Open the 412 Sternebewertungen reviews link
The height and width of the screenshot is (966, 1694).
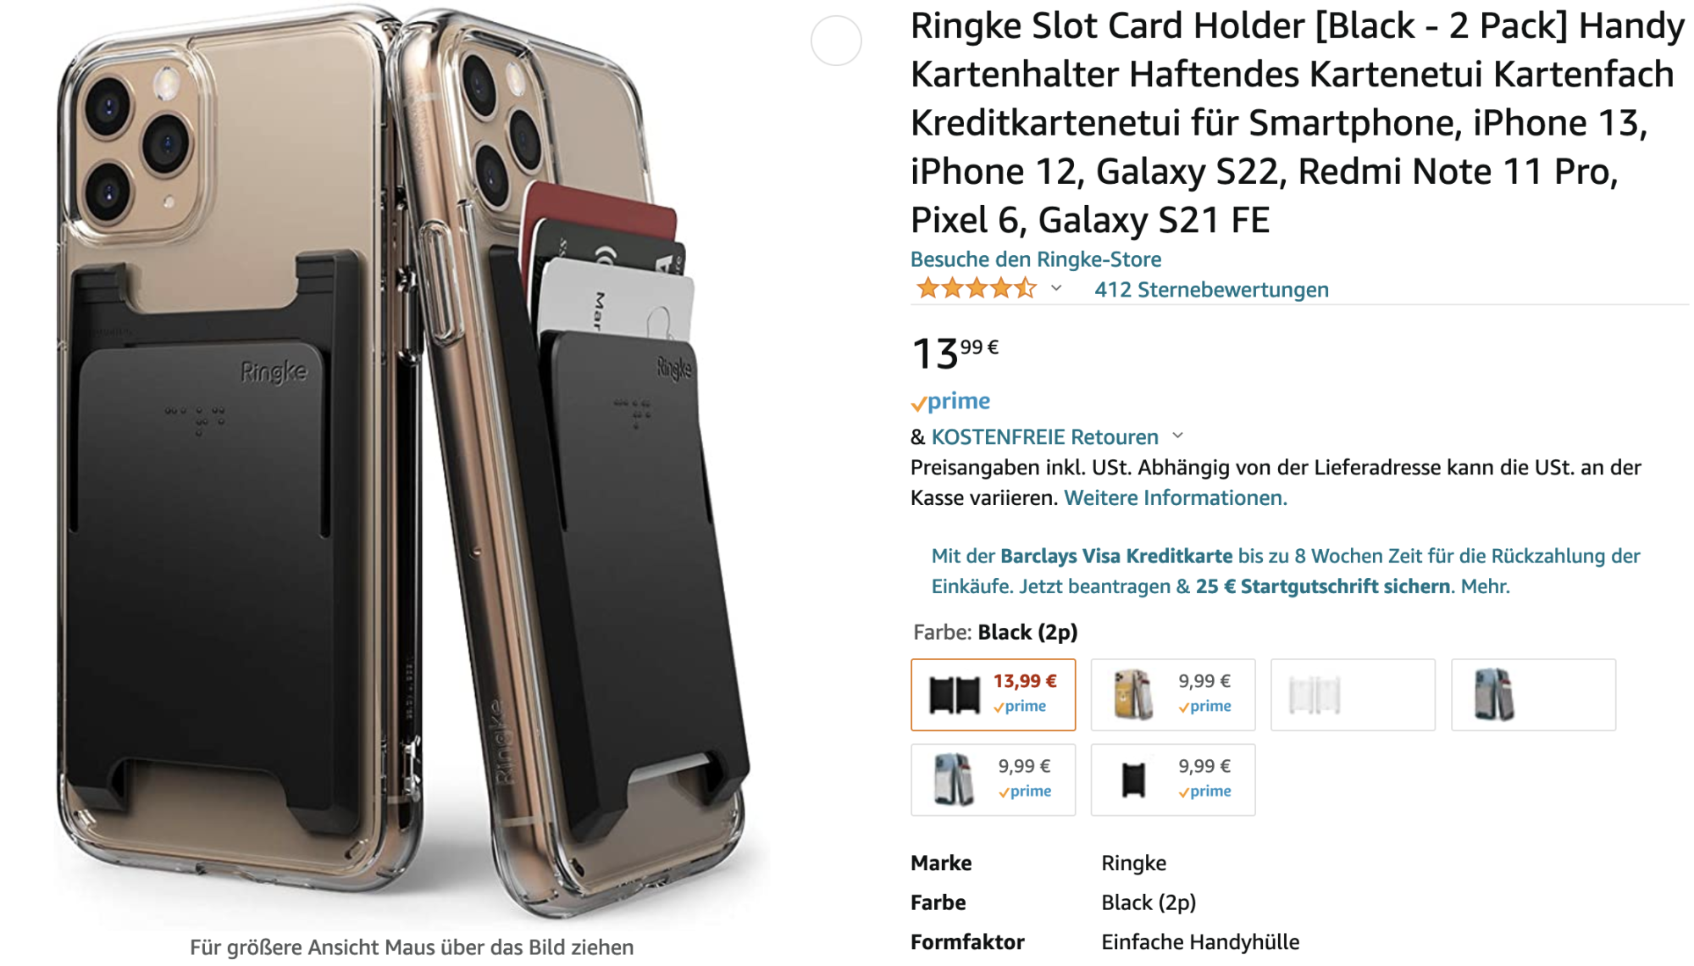pyautogui.click(x=1211, y=290)
